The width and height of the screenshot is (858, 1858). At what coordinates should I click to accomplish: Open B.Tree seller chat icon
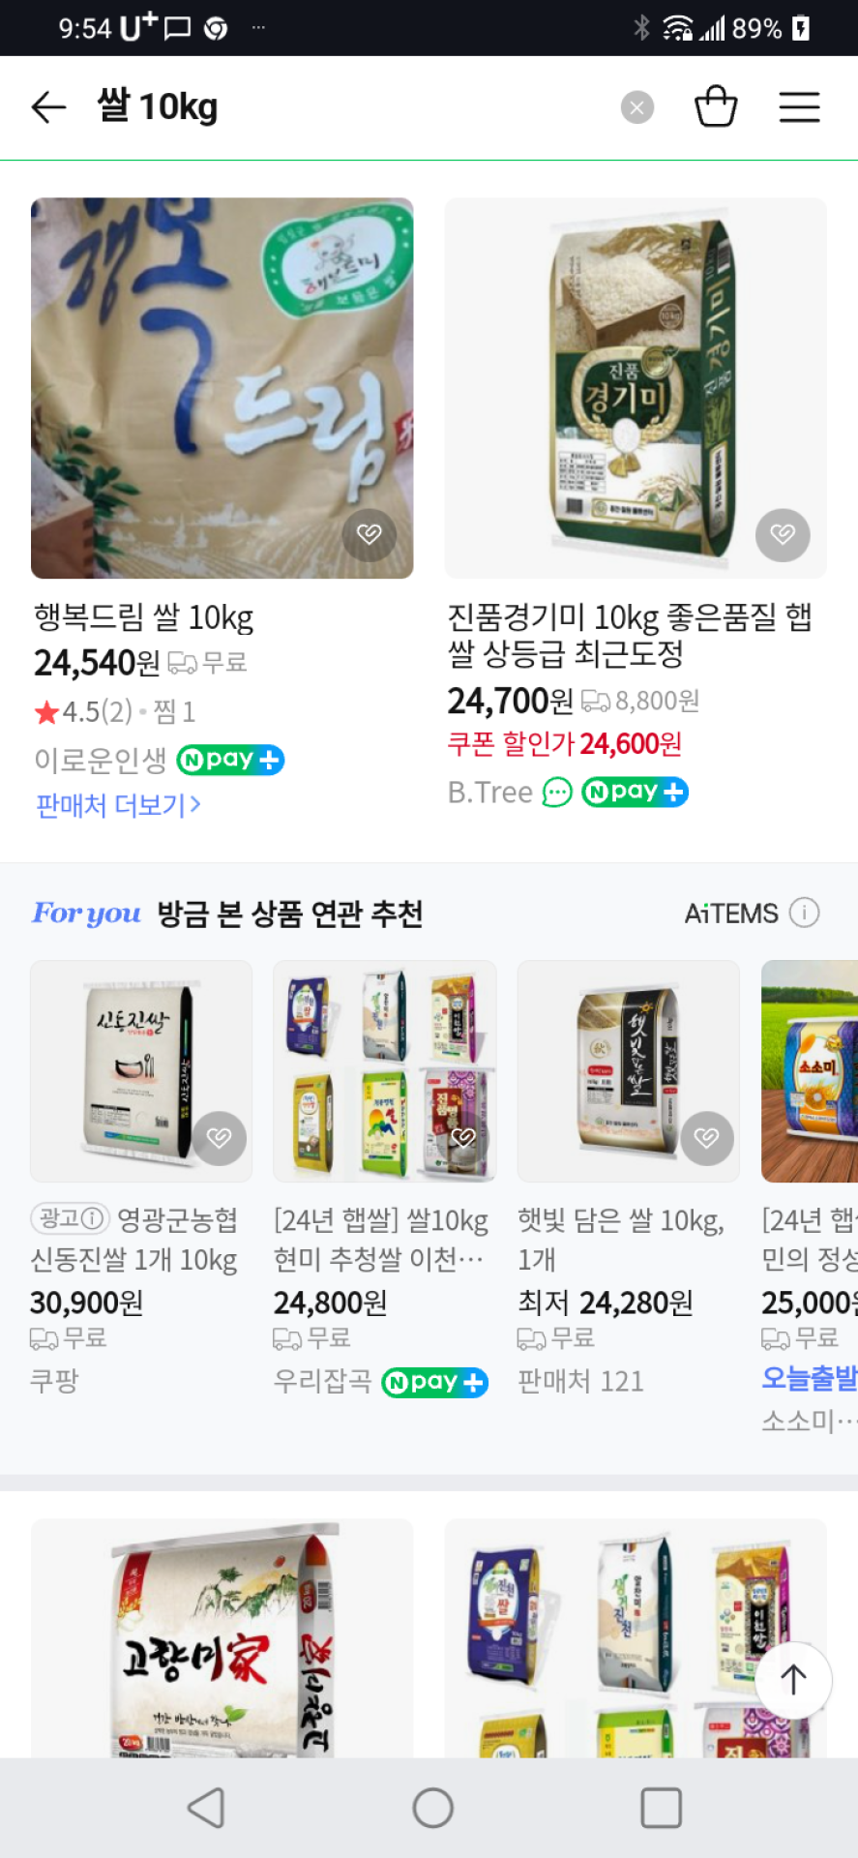click(557, 793)
